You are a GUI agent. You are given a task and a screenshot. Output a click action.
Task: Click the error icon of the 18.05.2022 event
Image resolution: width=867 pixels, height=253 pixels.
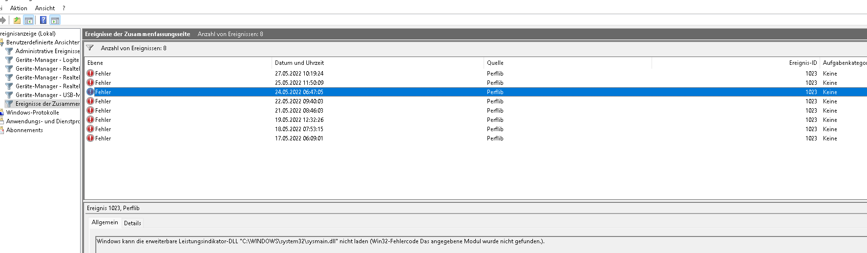(90, 129)
